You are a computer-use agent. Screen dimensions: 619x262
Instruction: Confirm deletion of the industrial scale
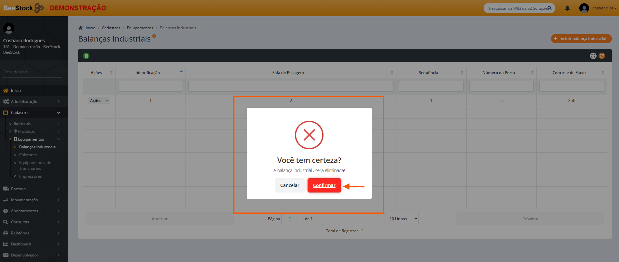pyautogui.click(x=324, y=185)
